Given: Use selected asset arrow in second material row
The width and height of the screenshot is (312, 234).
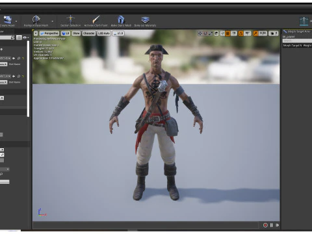Looking at the screenshot, I should (x=14, y=76).
